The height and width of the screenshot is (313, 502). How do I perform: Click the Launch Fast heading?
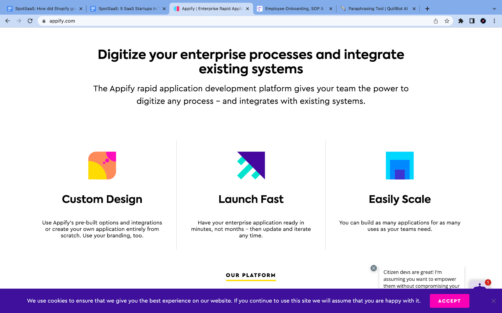pos(251,199)
